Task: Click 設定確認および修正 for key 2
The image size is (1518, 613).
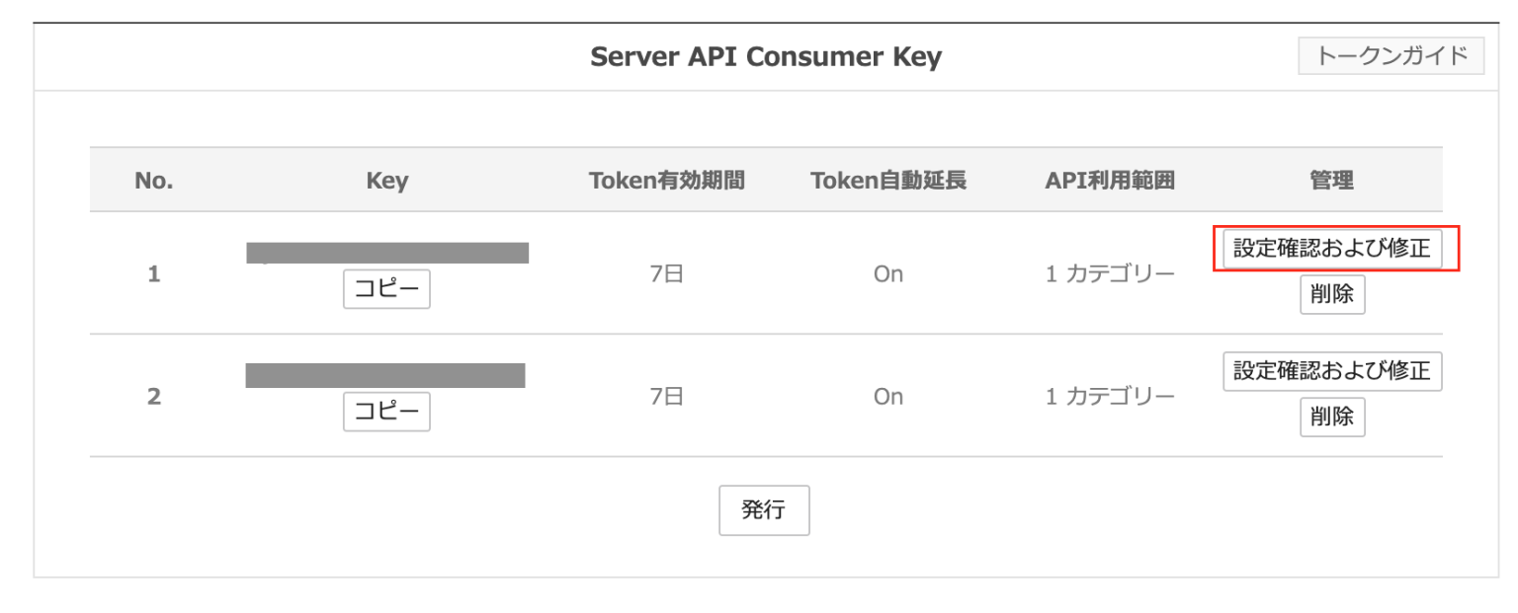Action: pyautogui.click(x=1331, y=371)
